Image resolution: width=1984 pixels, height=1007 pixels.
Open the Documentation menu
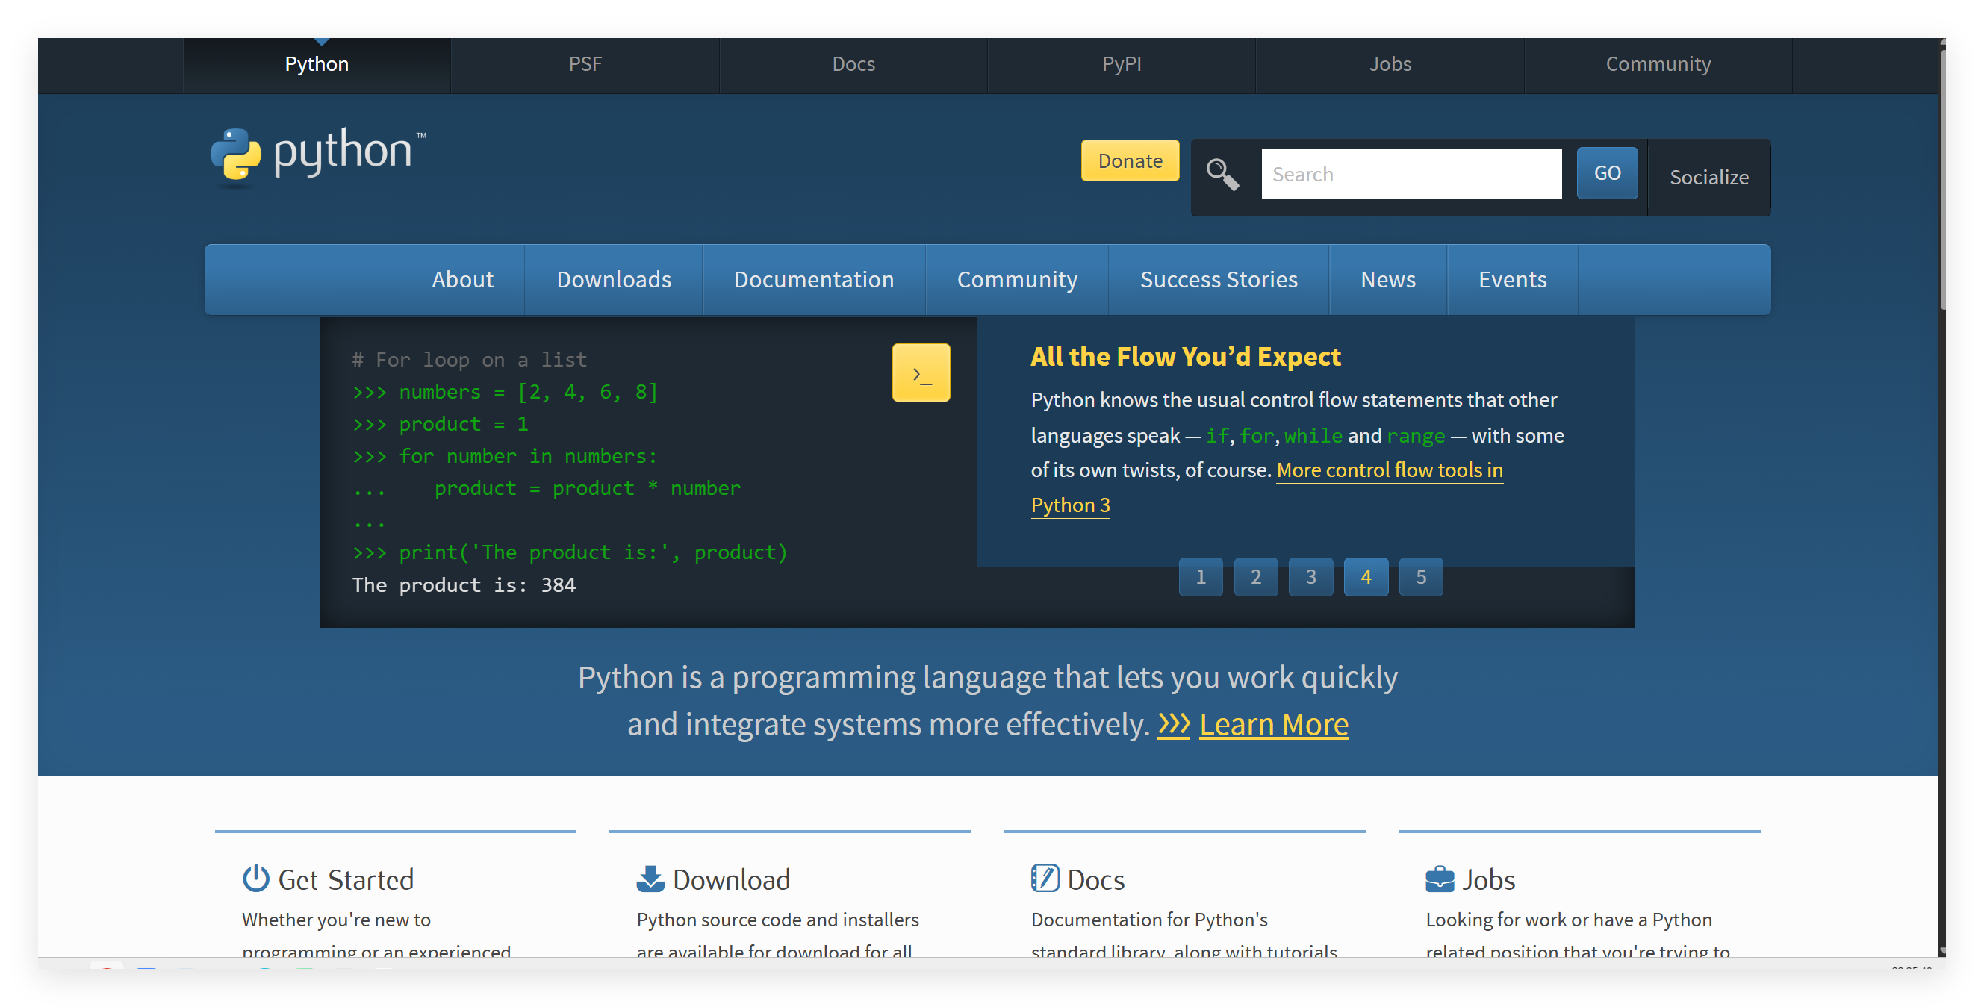click(x=814, y=279)
